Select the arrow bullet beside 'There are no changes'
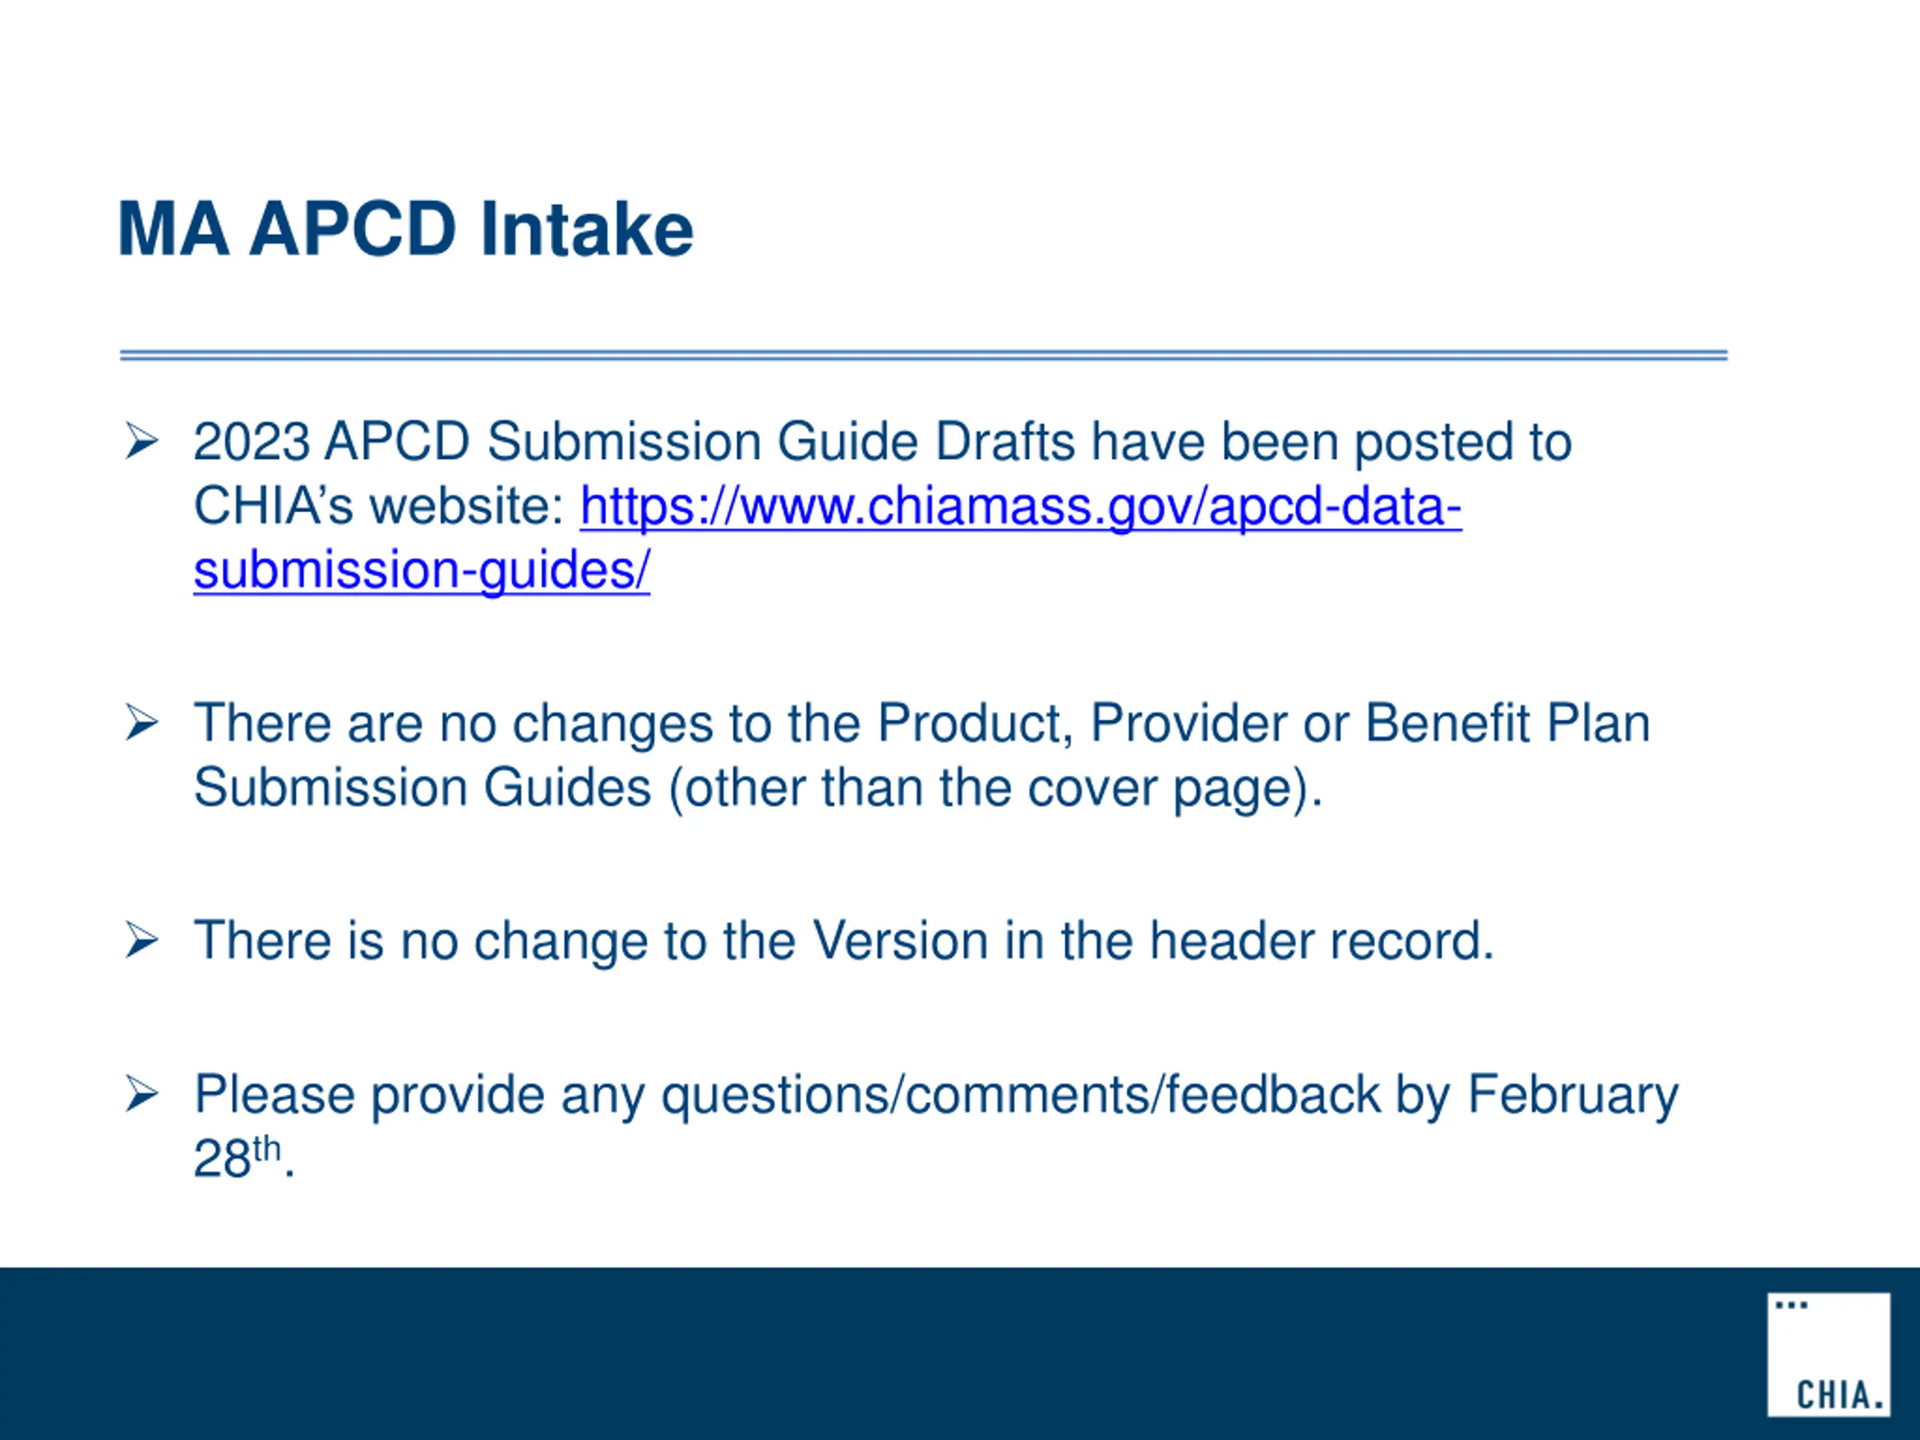Image resolution: width=1920 pixels, height=1440 pixels. point(142,723)
